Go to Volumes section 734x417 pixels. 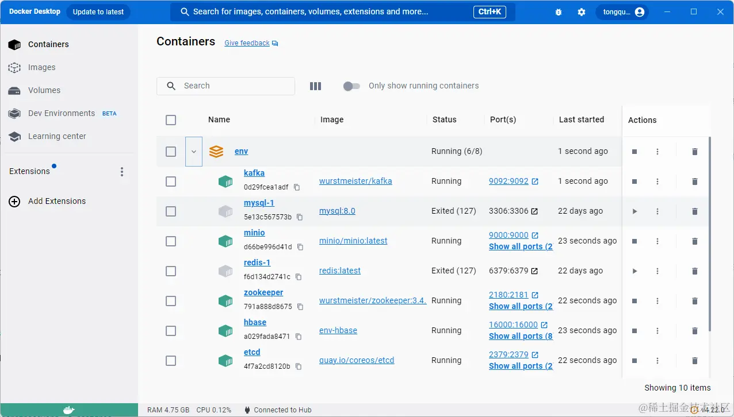pyautogui.click(x=69, y=90)
